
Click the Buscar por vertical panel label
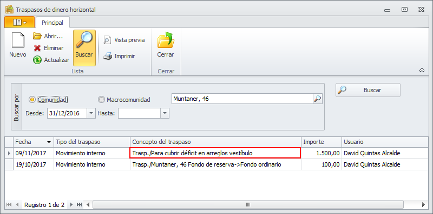(16, 107)
